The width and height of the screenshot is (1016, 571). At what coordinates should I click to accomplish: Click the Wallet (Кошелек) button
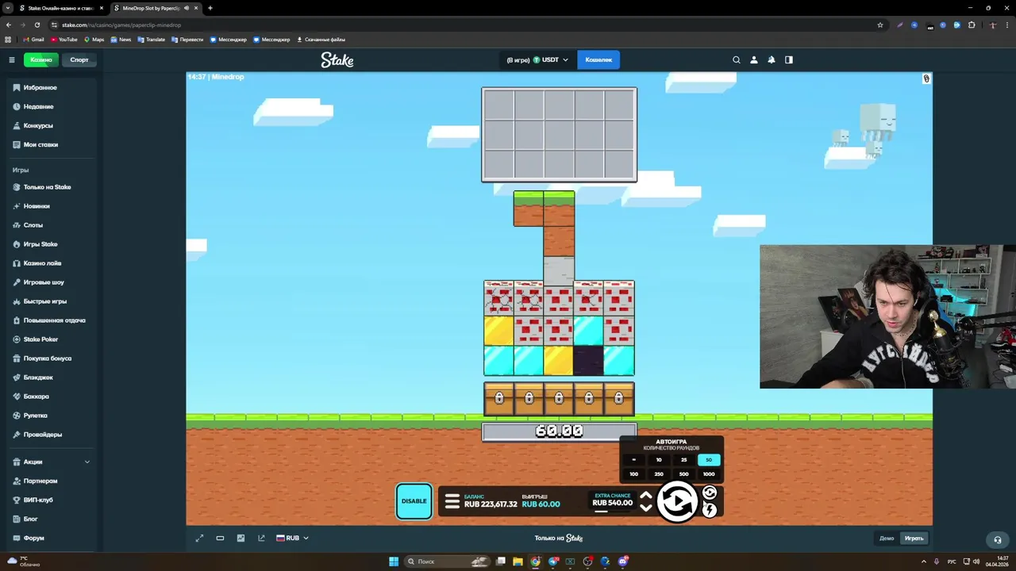pos(598,59)
